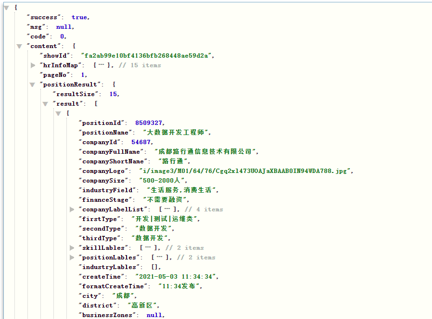This screenshot has height=319, width=432.
Task: Click the "success" key
Action: tap(43, 17)
